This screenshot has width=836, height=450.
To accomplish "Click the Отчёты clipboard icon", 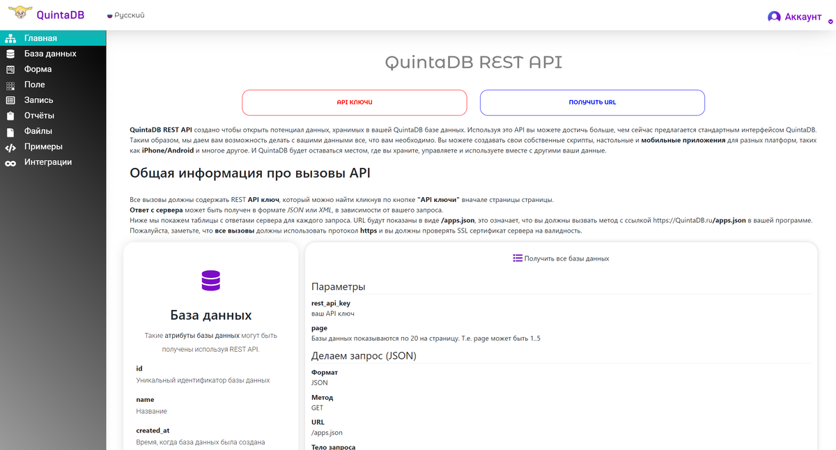I will tap(10, 116).
